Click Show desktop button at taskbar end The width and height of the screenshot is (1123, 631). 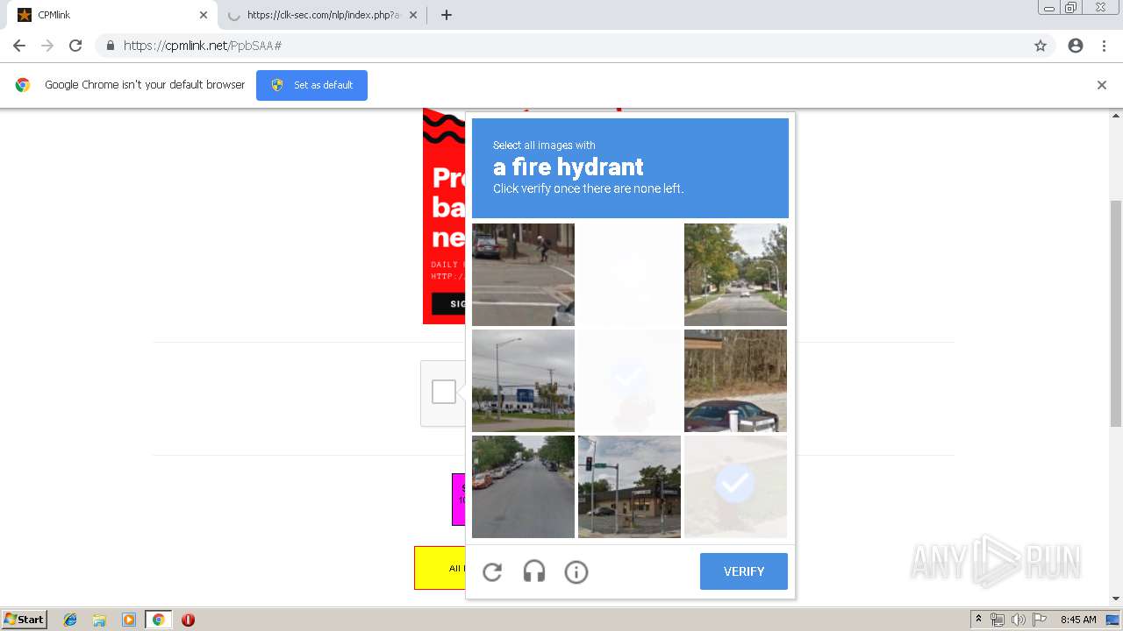coord(1113,620)
